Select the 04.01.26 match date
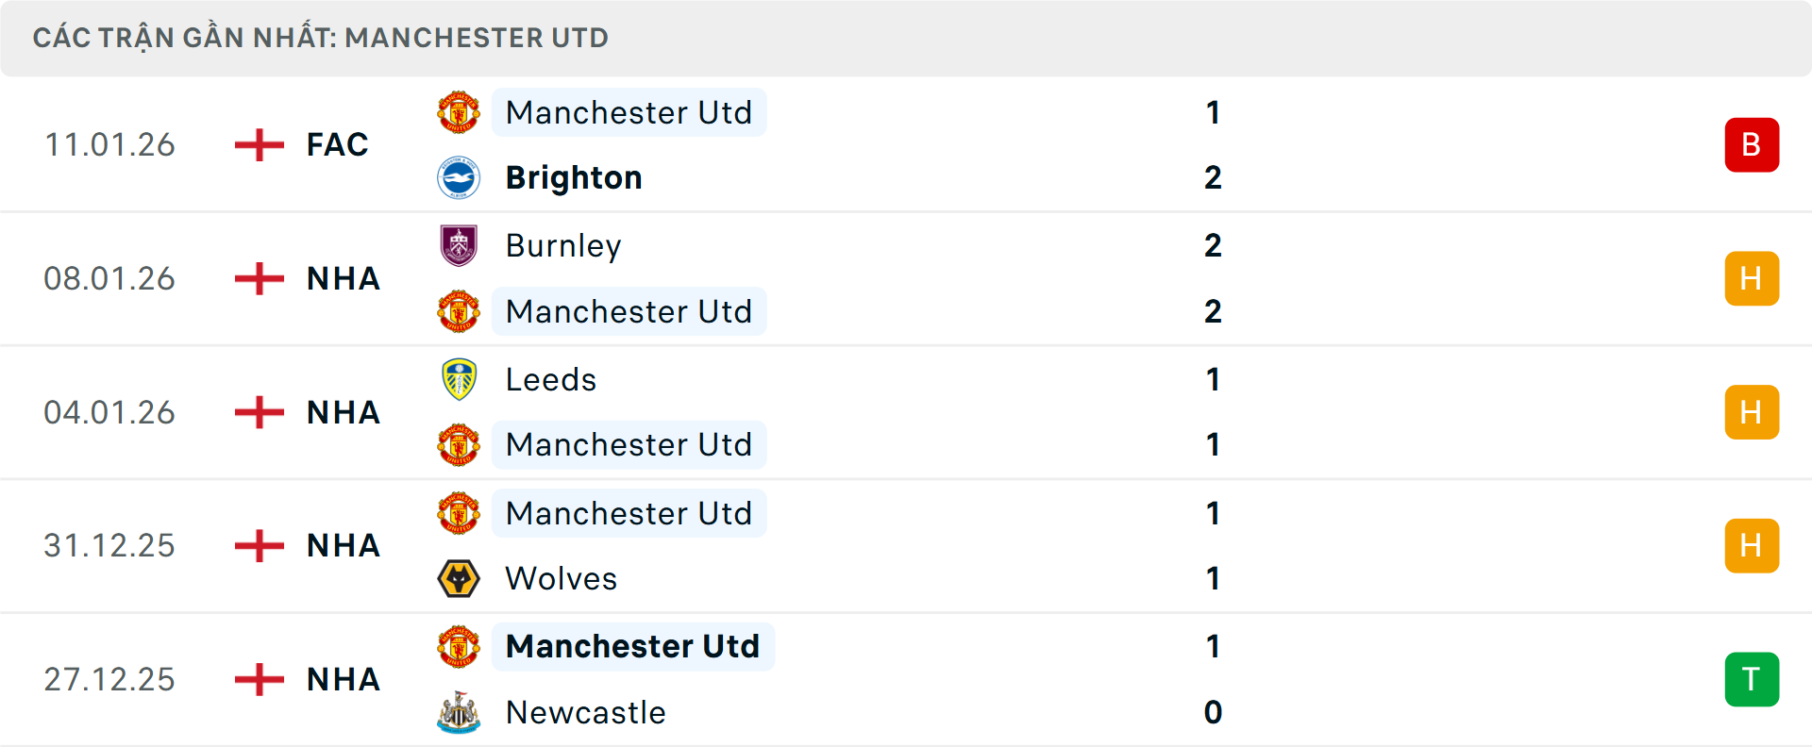Viewport: 1812px width, 747px height. 109,412
